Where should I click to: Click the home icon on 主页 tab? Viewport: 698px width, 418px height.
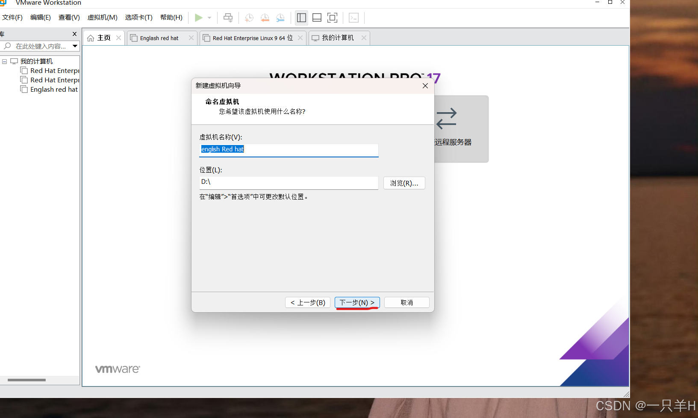pyautogui.click(x=91, y=38)
